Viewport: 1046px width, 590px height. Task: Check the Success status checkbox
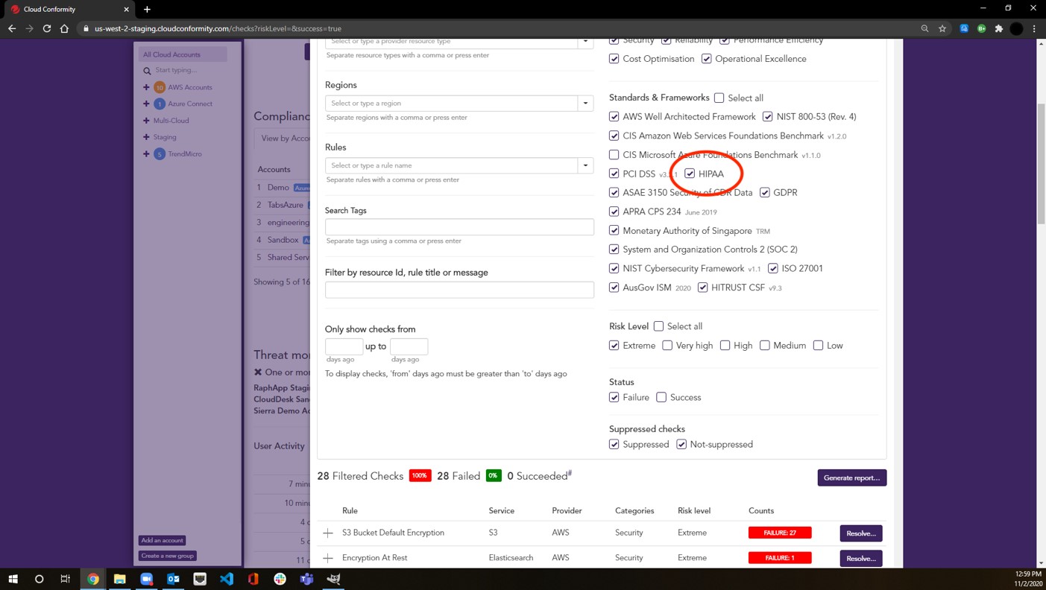(x=661, y=397)
